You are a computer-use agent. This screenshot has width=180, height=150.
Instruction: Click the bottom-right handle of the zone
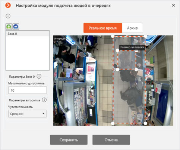coord(145,123)
